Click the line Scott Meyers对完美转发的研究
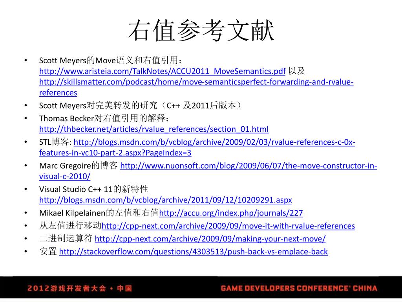Image resolution: width=402 pixels, height=302 pixels. [140, 105]
